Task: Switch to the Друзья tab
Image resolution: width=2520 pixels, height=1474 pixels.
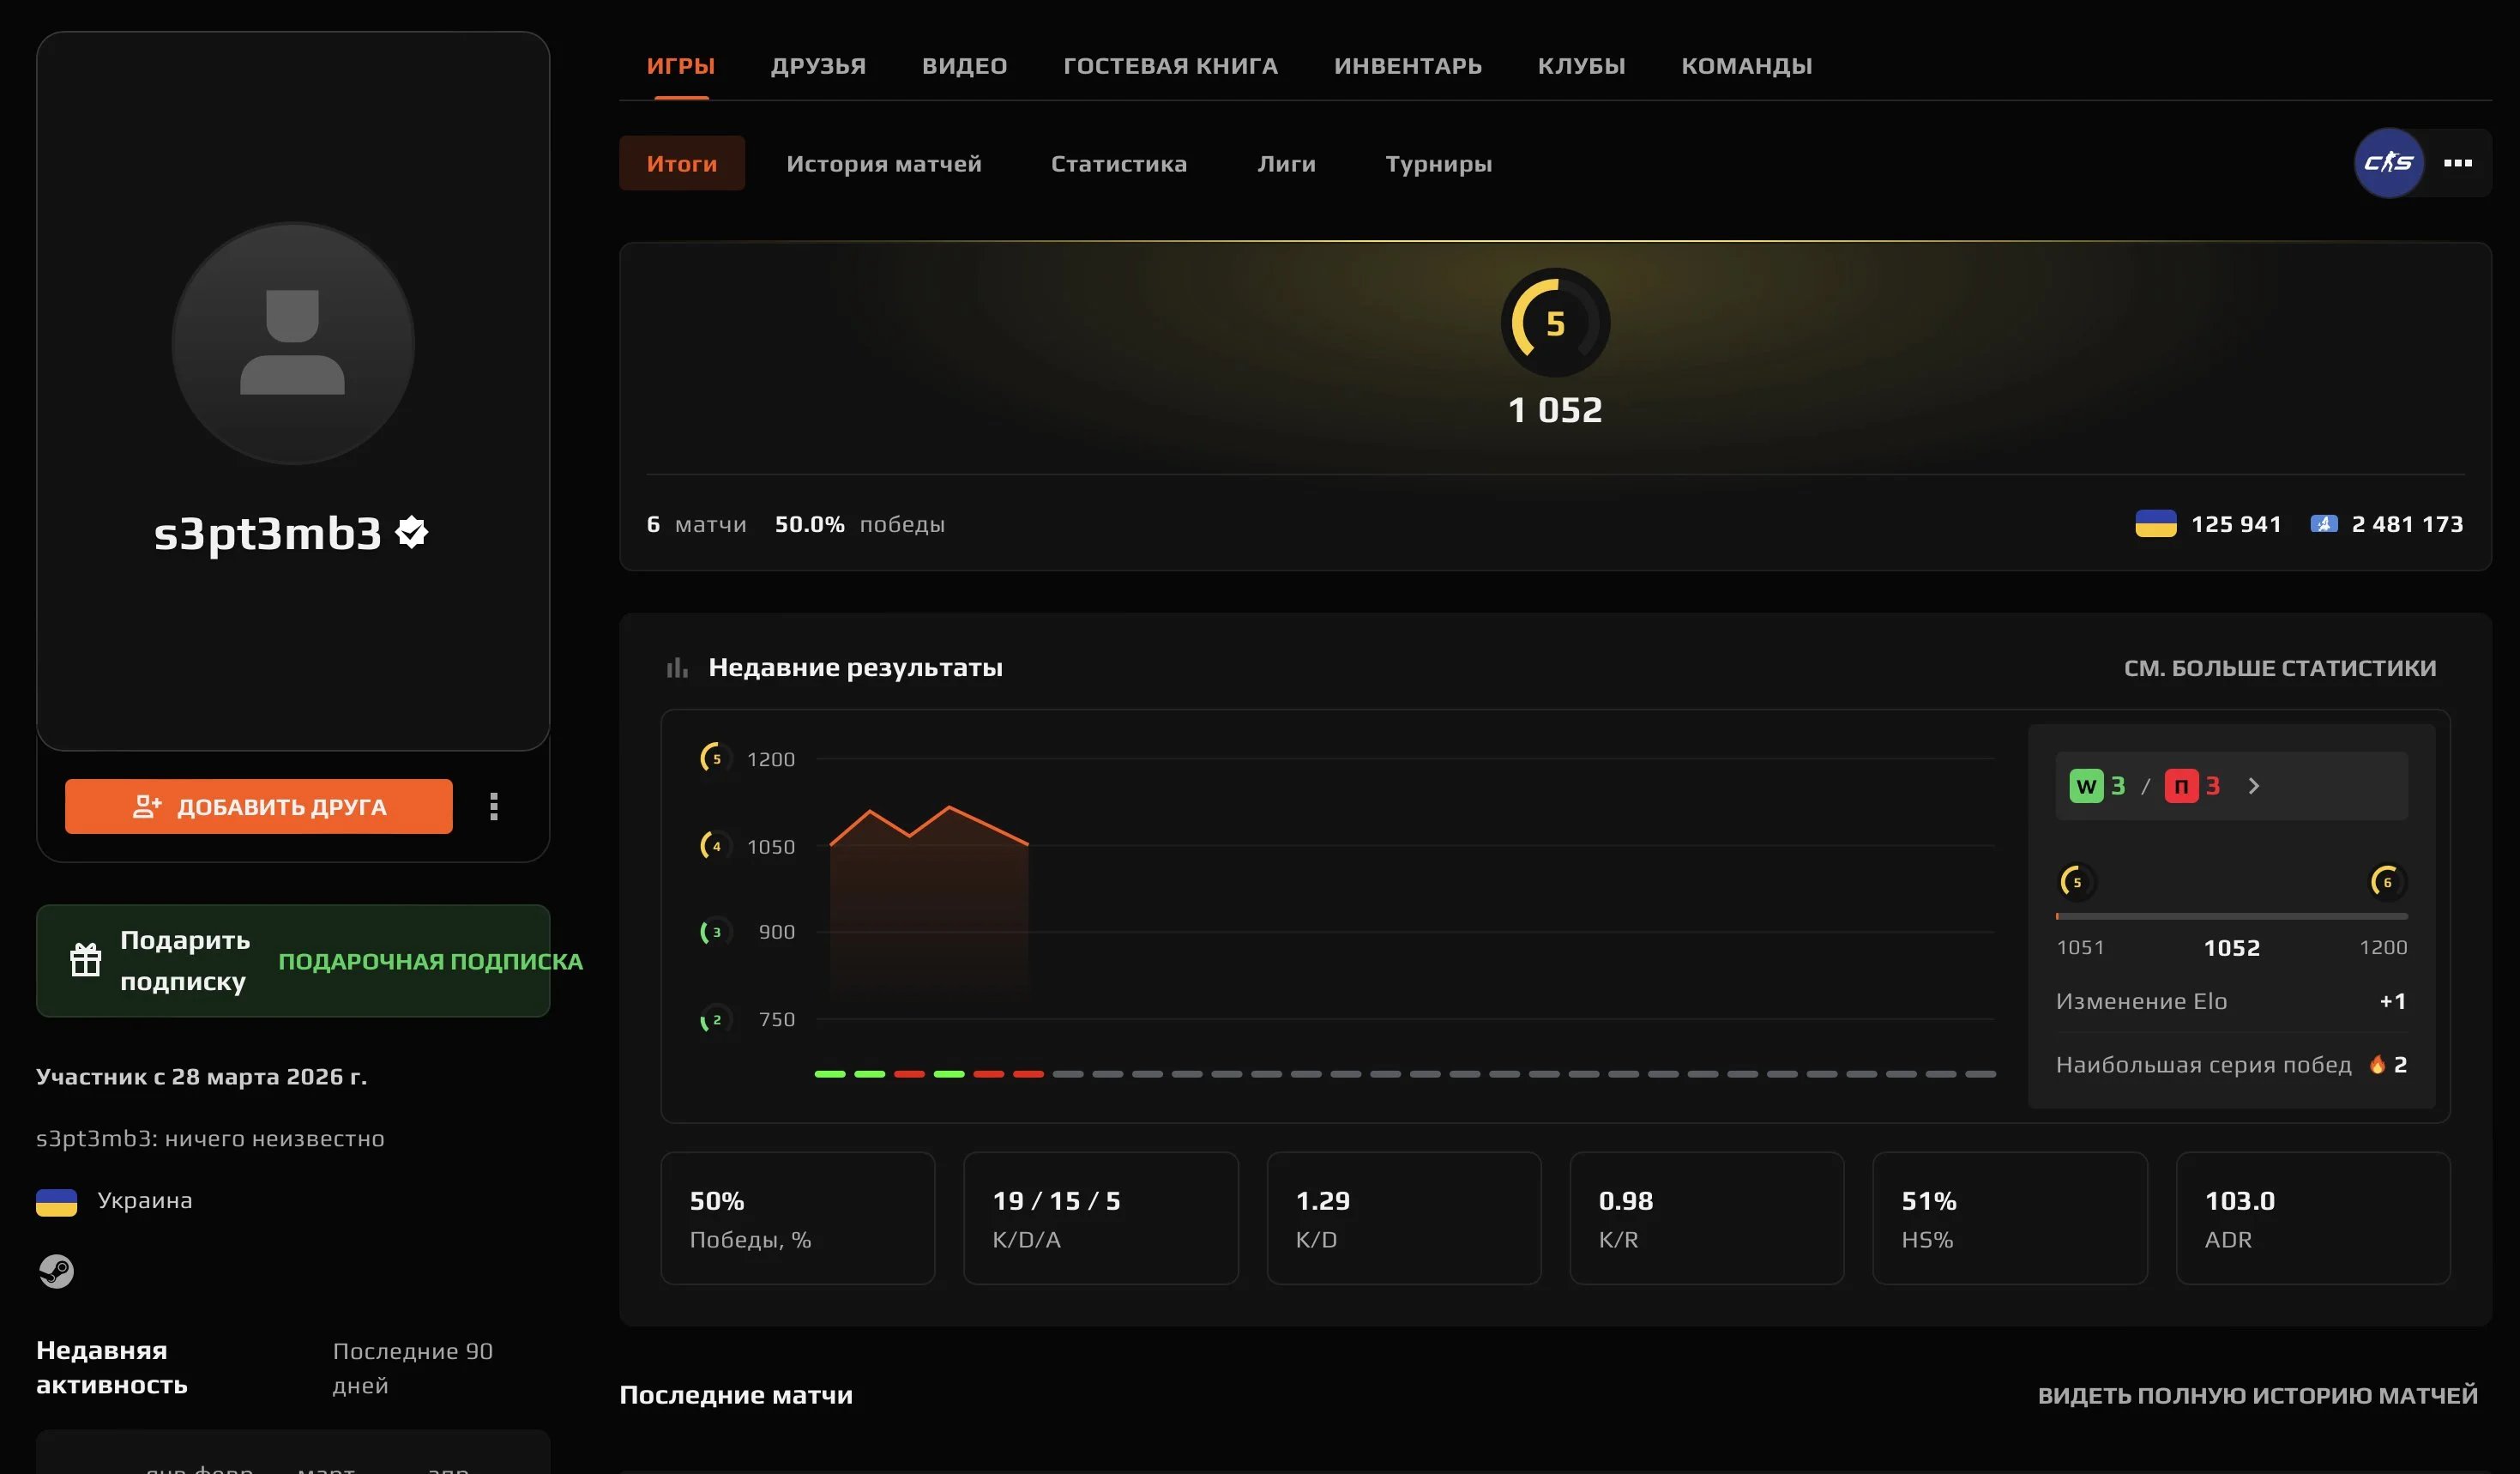Action: coord(818,66)
